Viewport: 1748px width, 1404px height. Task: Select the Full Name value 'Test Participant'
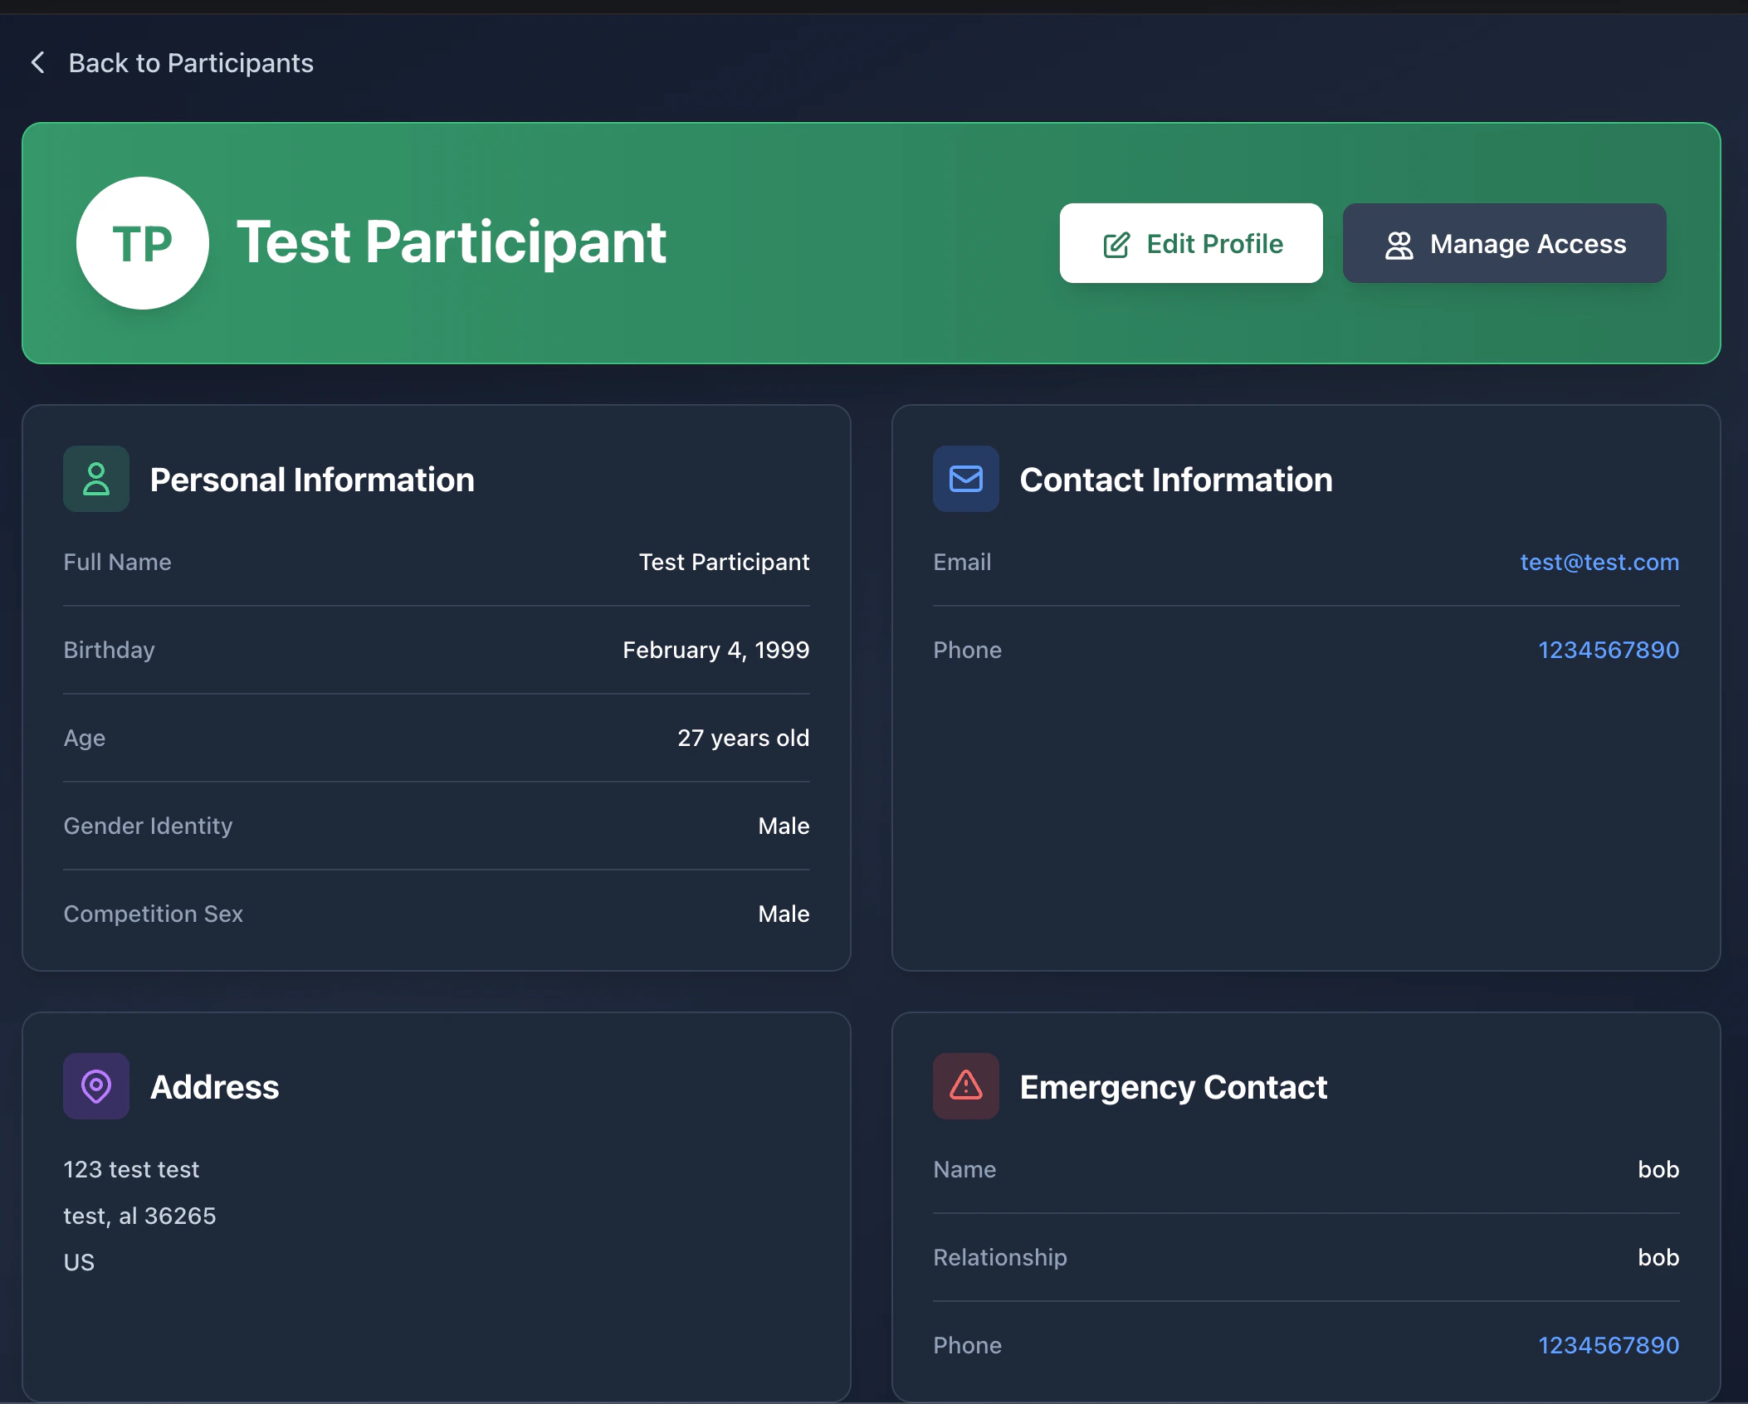click(x=724, y=562)
